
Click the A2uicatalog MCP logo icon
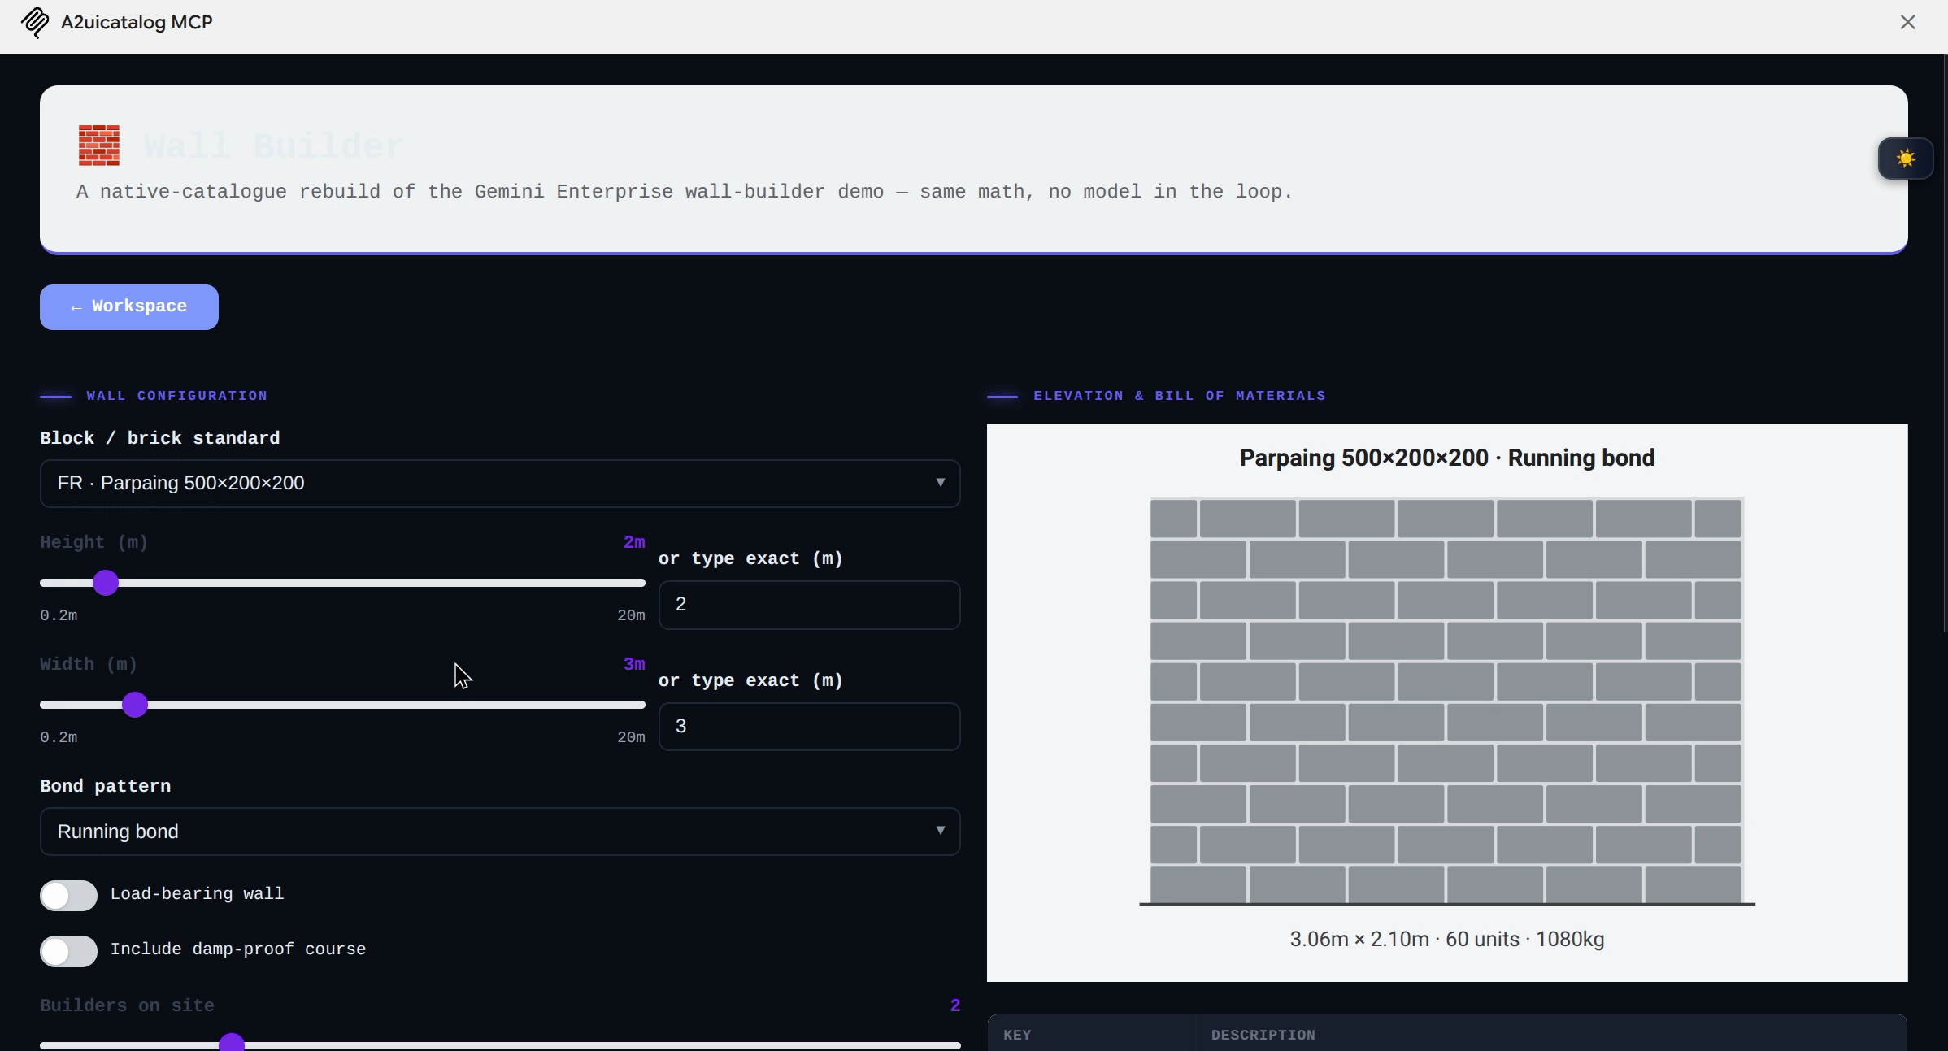(x=35, y=23)
